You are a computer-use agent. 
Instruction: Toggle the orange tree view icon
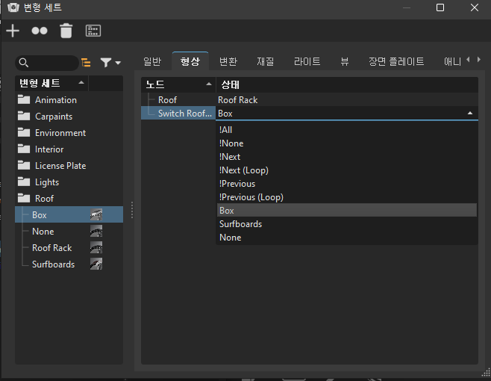point(86,63)
